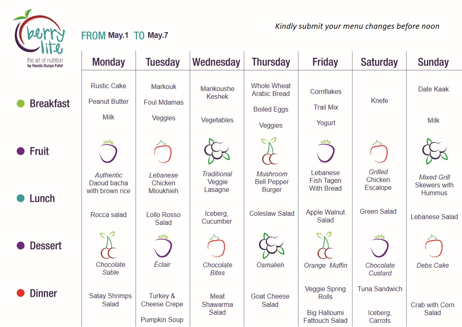Select the Sunday column header
The height and width of the screenshot is (327, 462).
coord(433,62)
